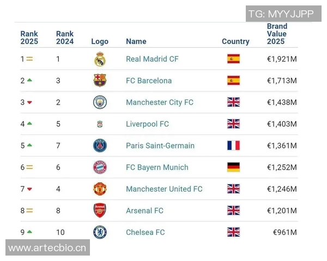Open the Chelsea FC name link
Screen dimensions: 327x261
(145, 232)
